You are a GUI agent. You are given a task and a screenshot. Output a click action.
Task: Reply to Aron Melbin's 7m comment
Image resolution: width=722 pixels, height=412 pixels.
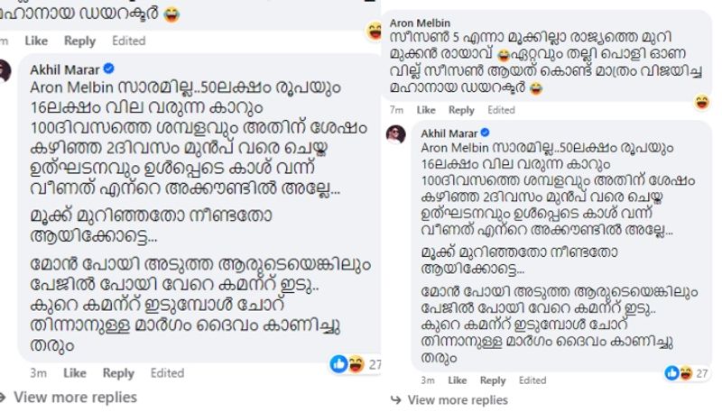click(x=461, y=110)
